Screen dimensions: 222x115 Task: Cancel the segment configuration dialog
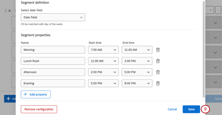172,109
